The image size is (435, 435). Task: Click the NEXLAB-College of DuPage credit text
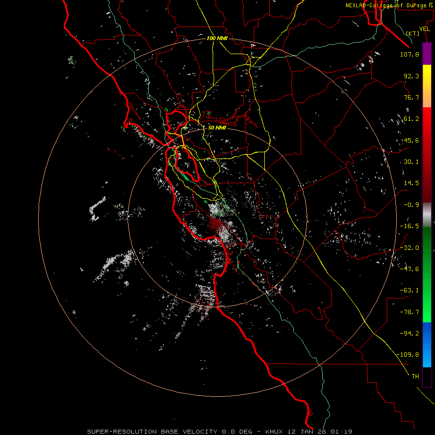coord(389,5)
